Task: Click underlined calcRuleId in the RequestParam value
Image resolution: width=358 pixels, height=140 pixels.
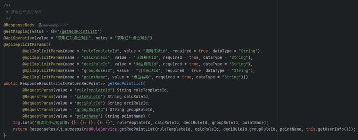Action: tap(90, 97)
